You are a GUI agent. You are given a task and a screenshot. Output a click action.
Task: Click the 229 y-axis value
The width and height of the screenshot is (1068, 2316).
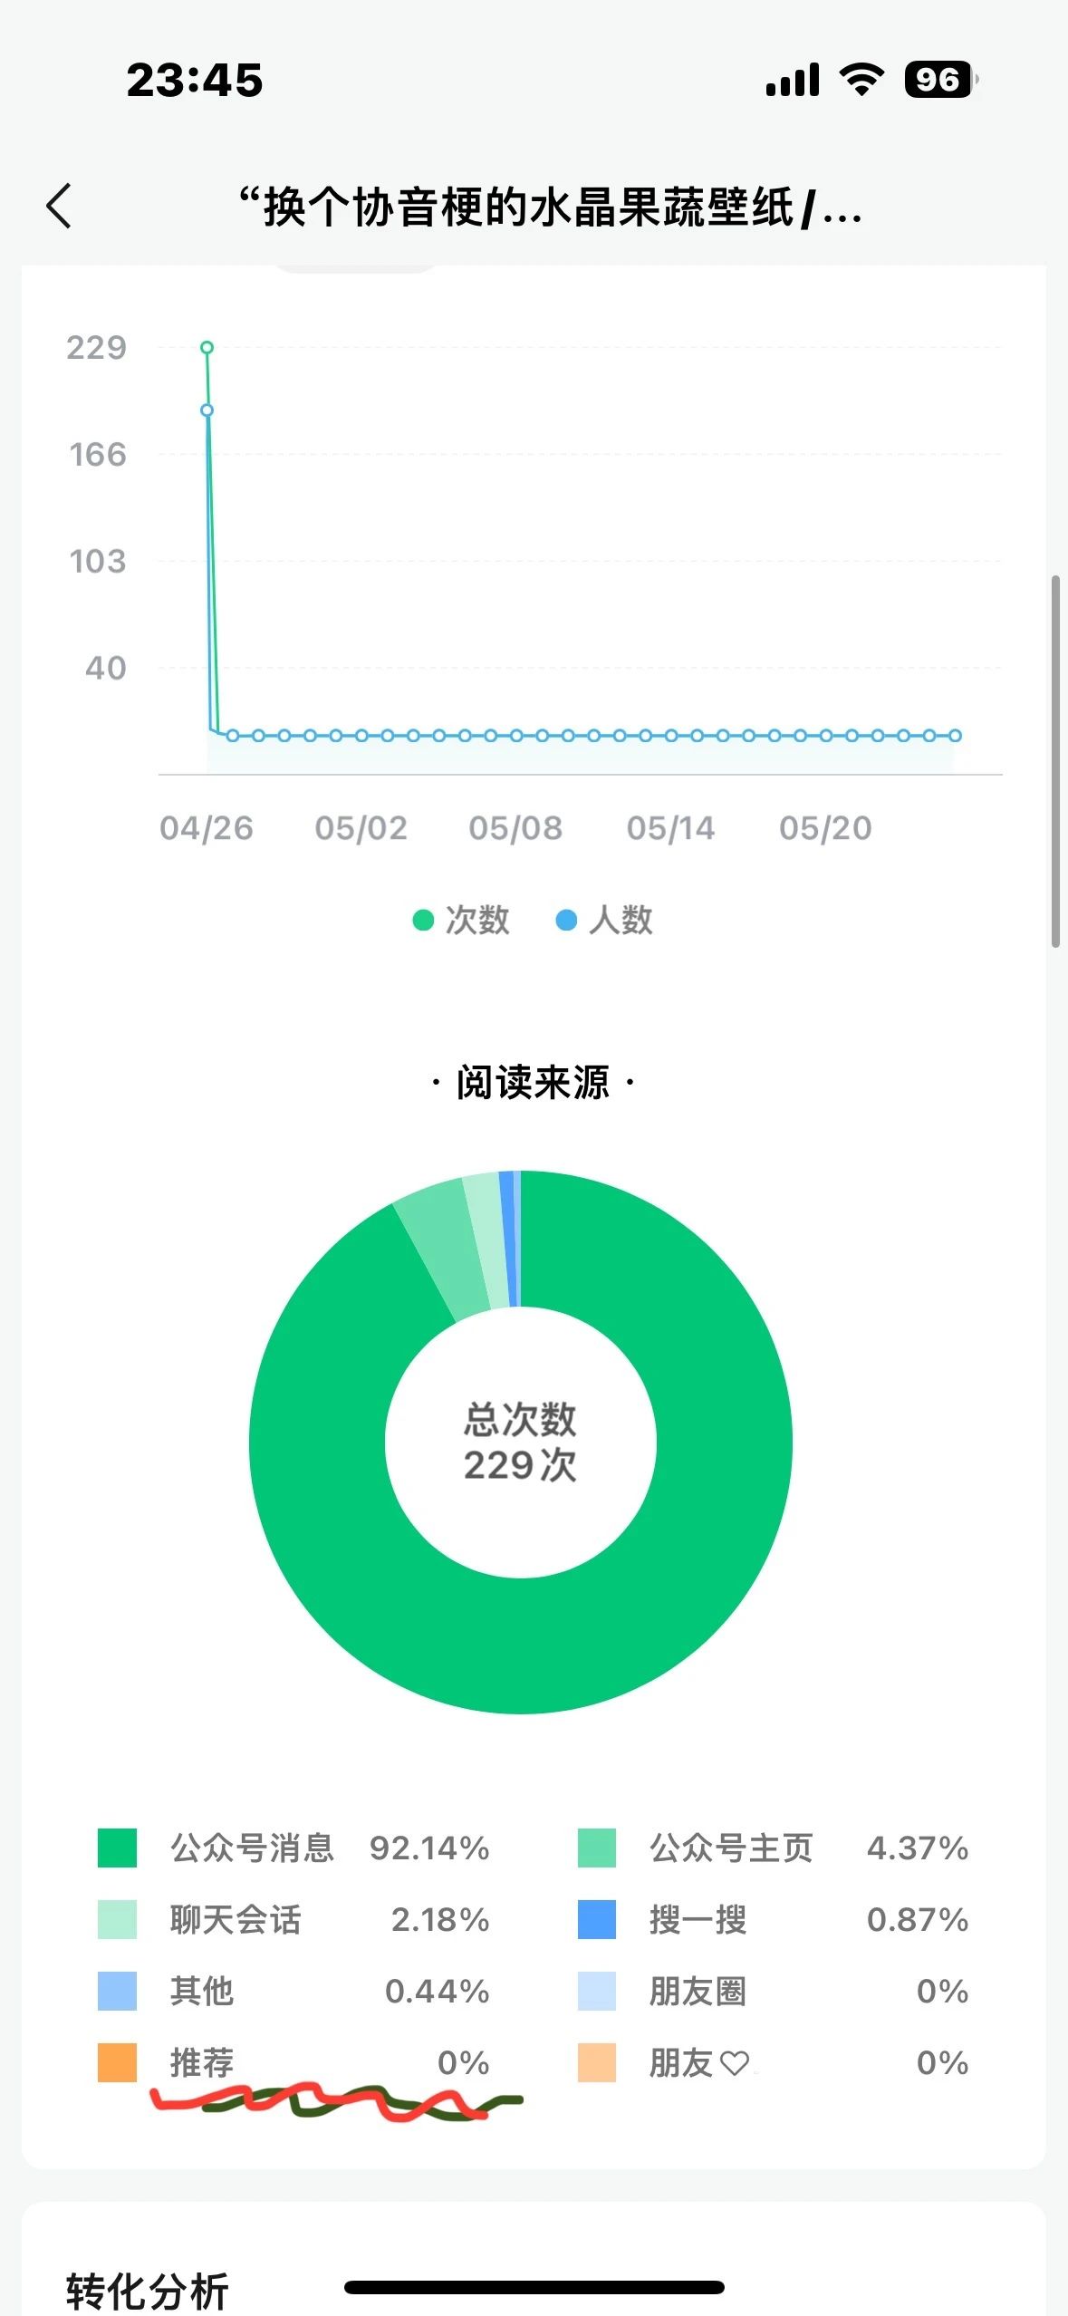[96, 347]
